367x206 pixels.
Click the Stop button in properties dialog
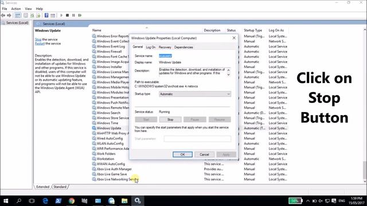click(x=170, y=120)
